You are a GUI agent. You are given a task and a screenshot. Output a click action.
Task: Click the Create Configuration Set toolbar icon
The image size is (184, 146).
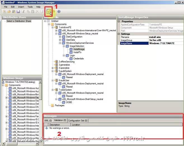click(x=54, y=11)
